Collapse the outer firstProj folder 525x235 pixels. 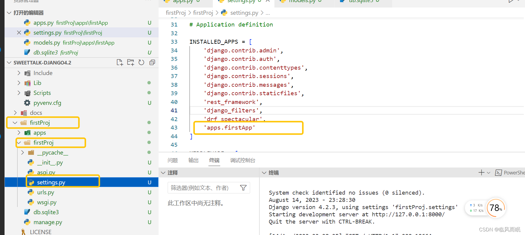point(15,123)
